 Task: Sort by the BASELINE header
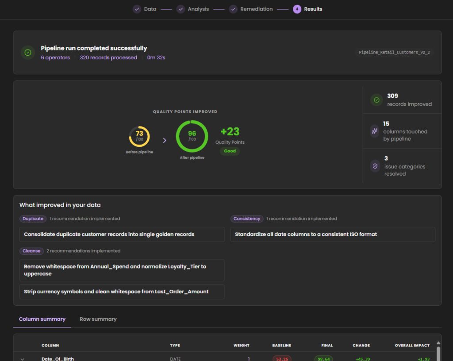point(282,345)
